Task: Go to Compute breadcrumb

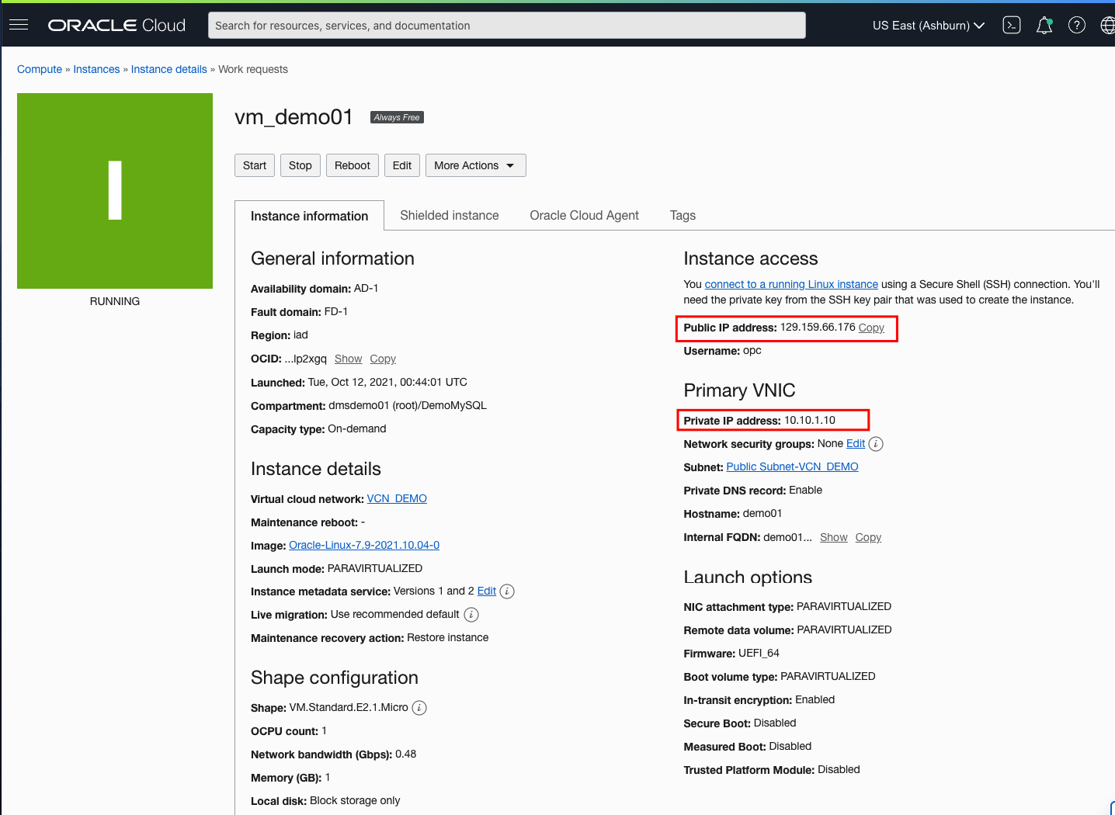Action: pos(40,69)
